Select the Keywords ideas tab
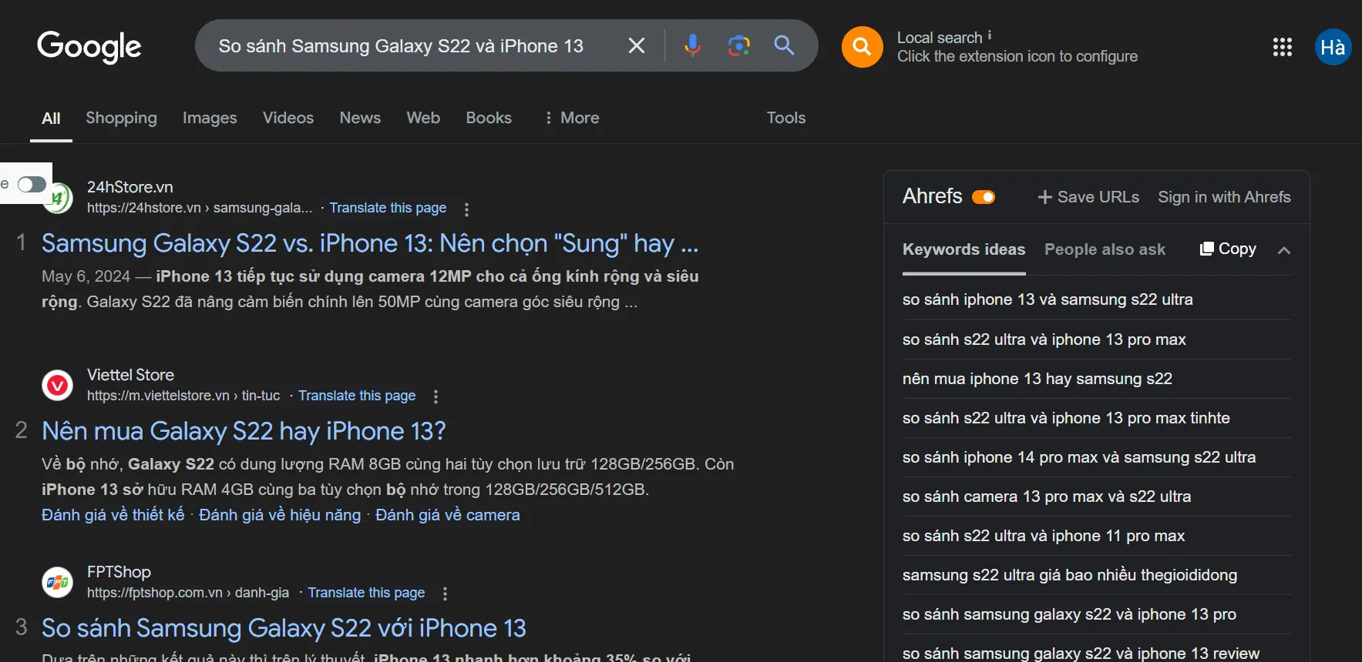Screen dimensions: 1362x662 pyautogui.click(x=963, y=249)
